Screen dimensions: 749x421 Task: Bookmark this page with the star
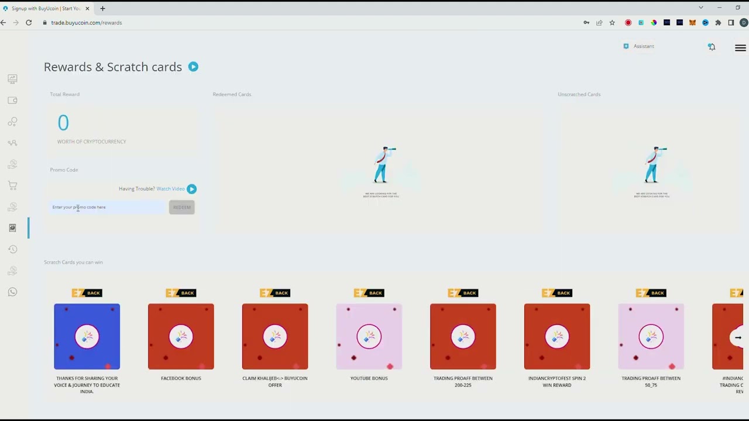tap(612, 23)
